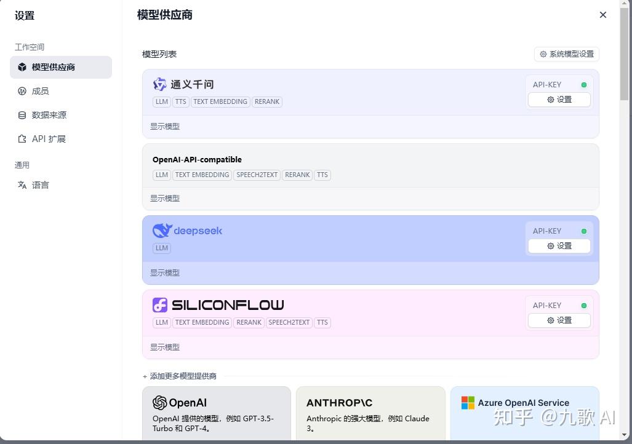The width and height of the screenshot is (632, 444).
Task: Select the 模型供应商 sidebar icon
Action: [23, 66]
